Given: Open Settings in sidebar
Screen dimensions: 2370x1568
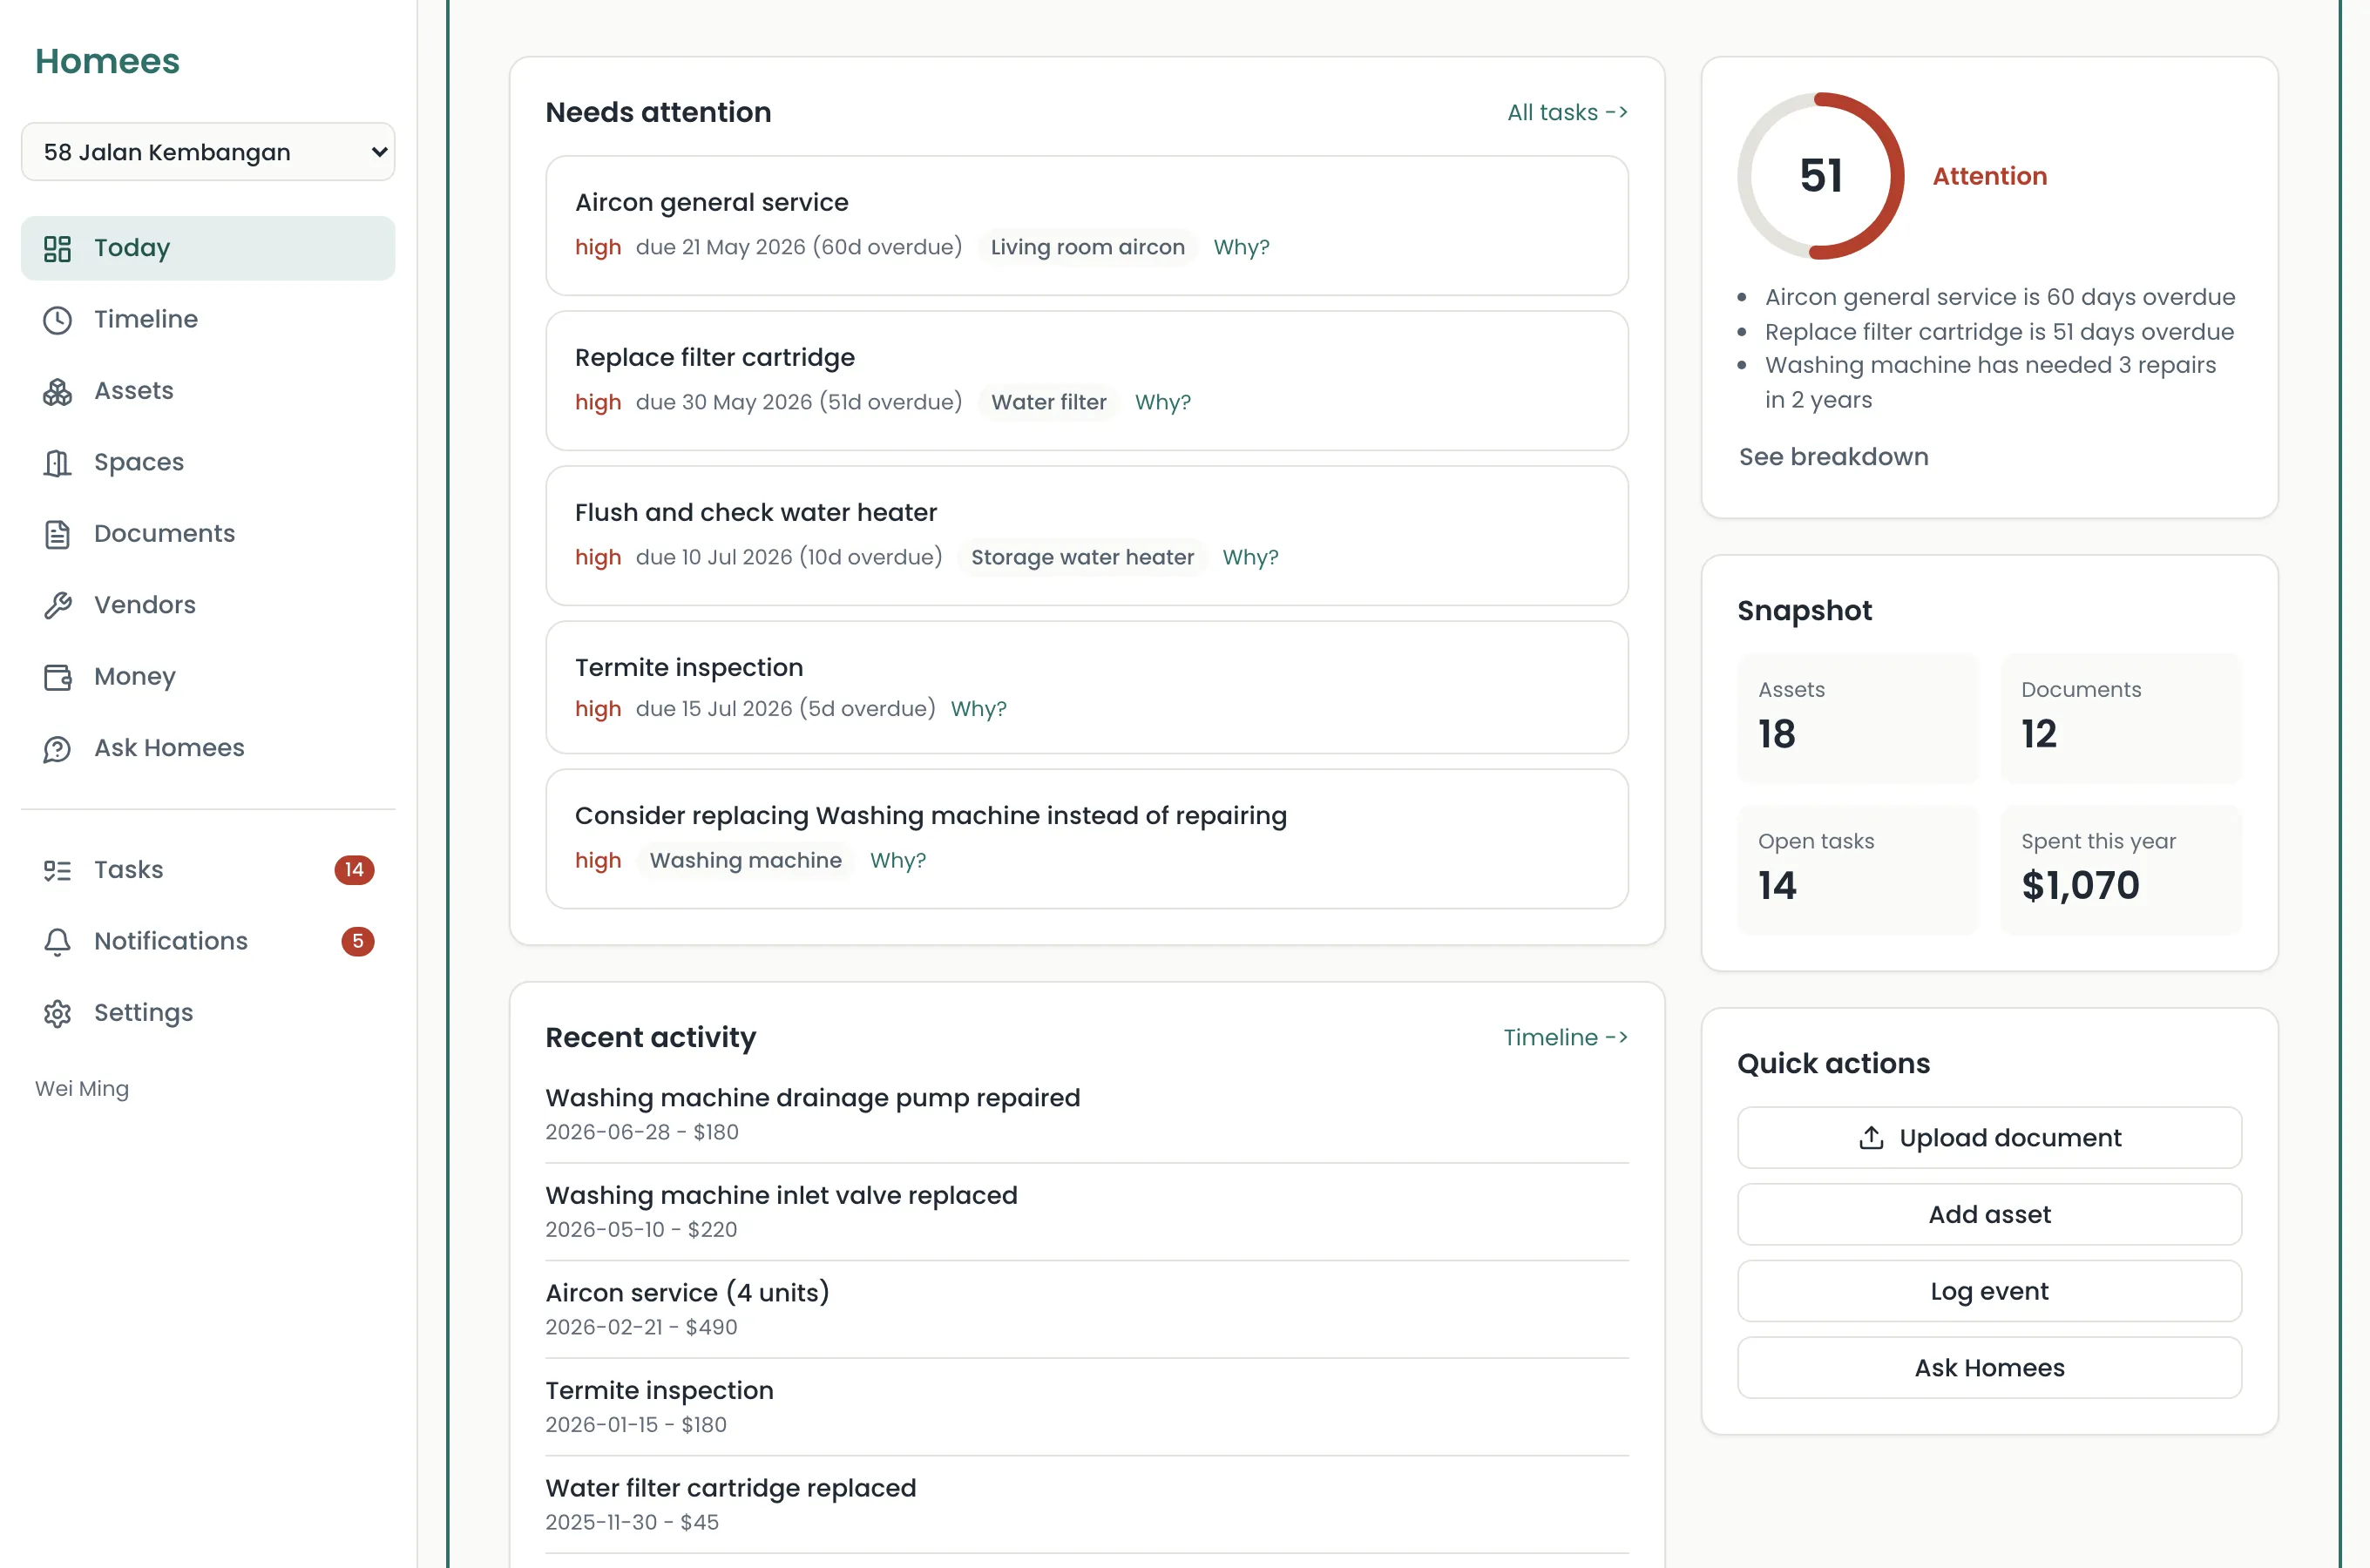Looking at the screenshot, I should click(x=208, y=1013).
